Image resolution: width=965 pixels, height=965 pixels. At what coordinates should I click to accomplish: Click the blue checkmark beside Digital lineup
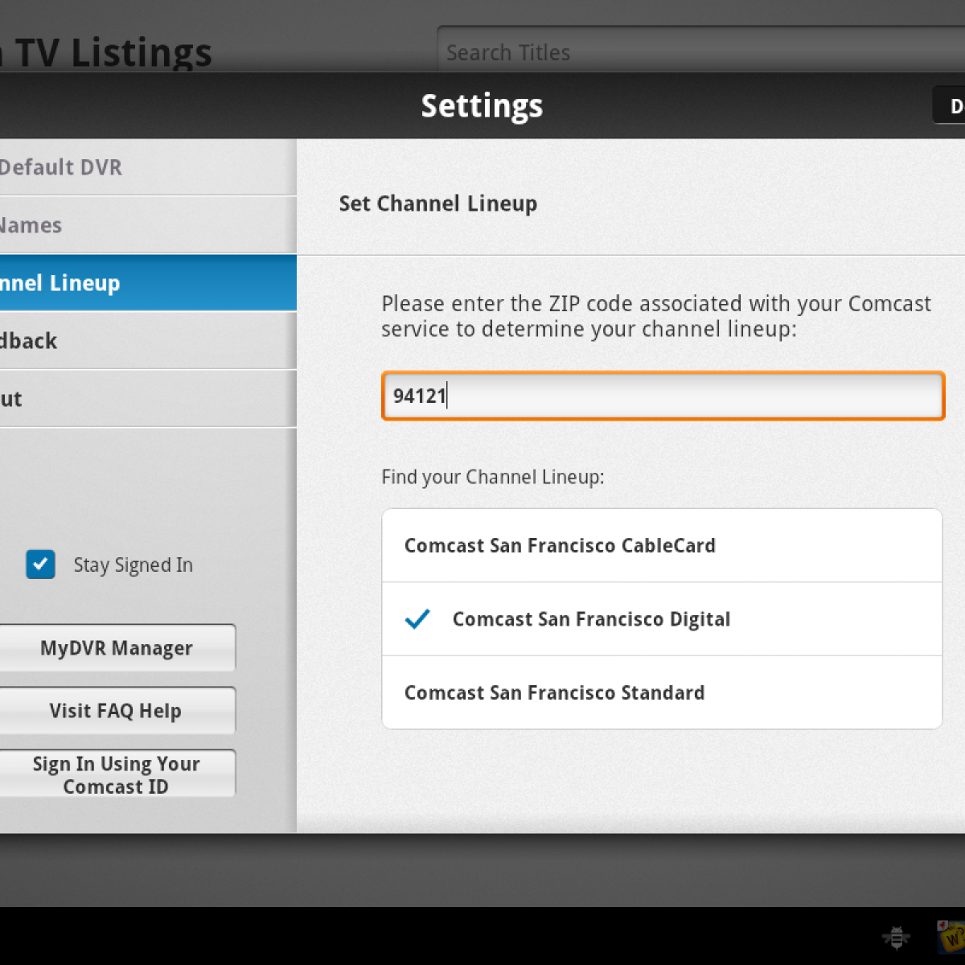point(417,619)
